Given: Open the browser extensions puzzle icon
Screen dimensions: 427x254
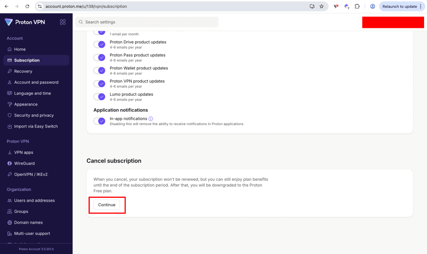Looking at the screenshot, I should [357, 7].
